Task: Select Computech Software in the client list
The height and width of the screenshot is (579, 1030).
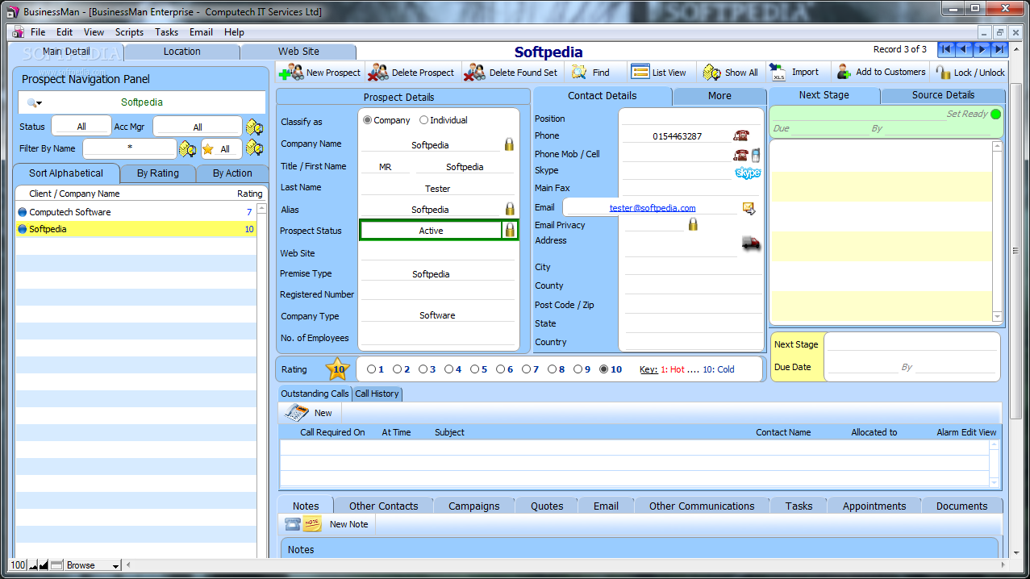Action: pos(137,212)
